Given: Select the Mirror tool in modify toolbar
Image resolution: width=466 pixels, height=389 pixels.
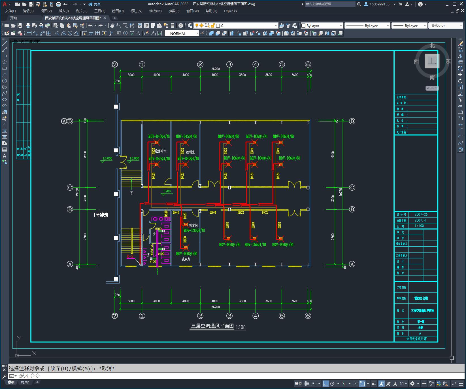Looking at the screenshot, I should [460, 56].
